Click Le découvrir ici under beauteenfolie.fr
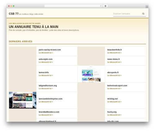 [114, 53]
